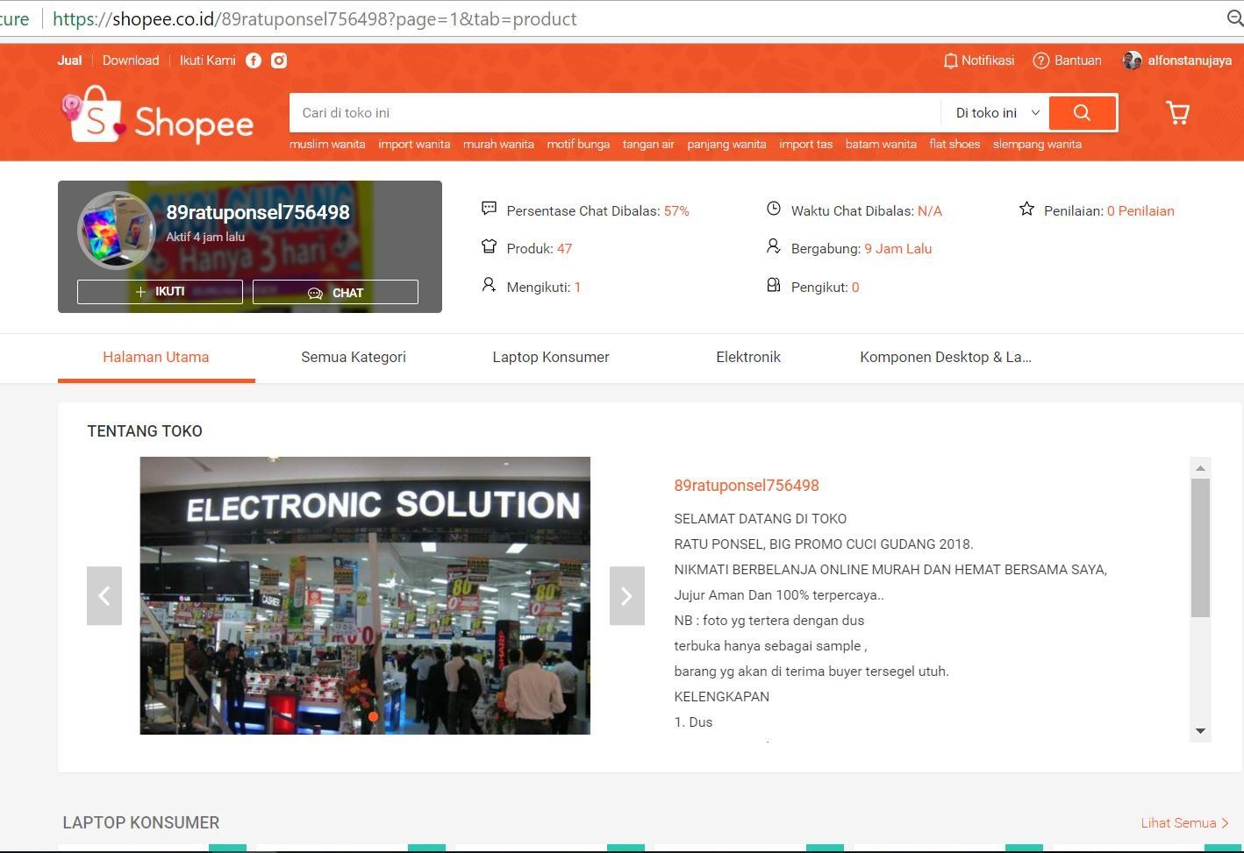Open Shopee Instagram page icon
Viewport: 1244px width, 853px height.
[x=279, y=60]
